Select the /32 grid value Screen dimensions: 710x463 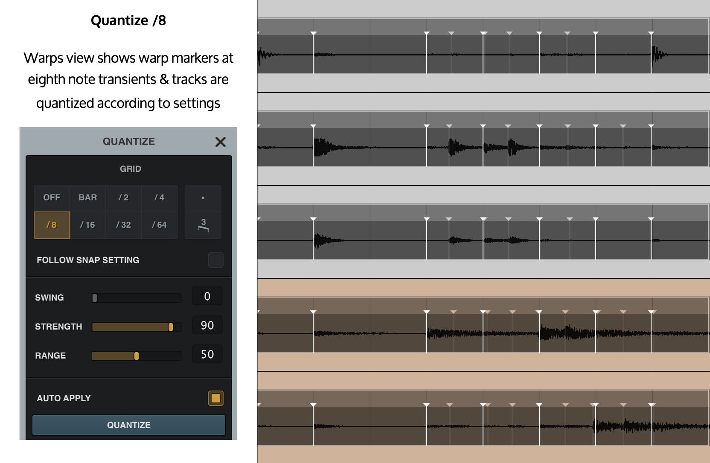click(123, 225)
